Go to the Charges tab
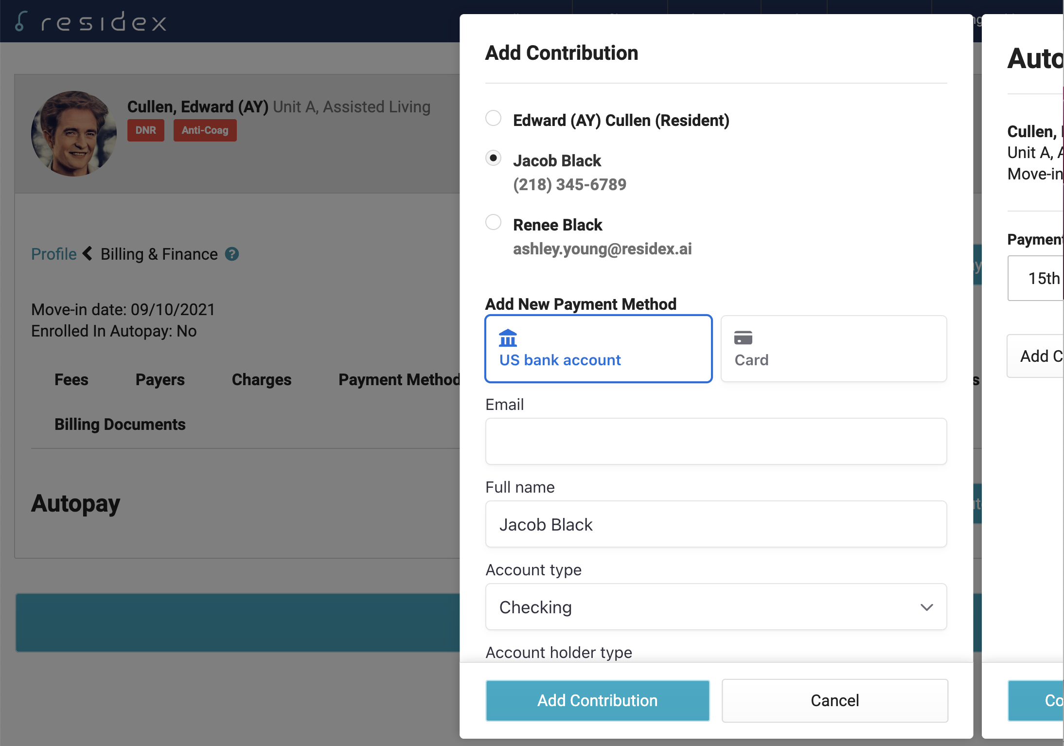The image size is (1064, 746). (261, 379)
